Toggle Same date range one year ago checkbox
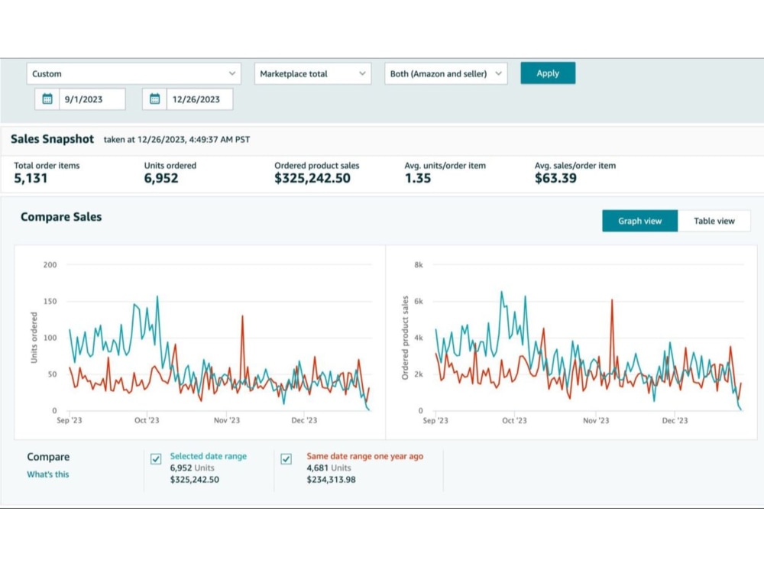 (x=286, y=459)
